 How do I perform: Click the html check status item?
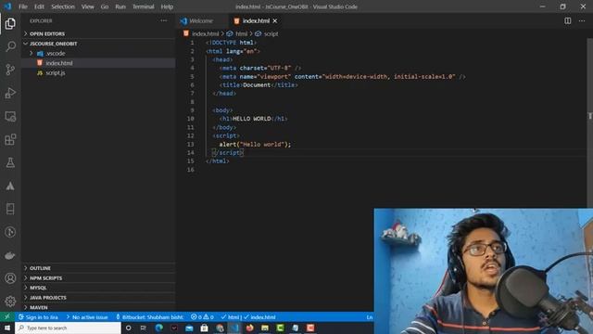[x=230, y=317]
